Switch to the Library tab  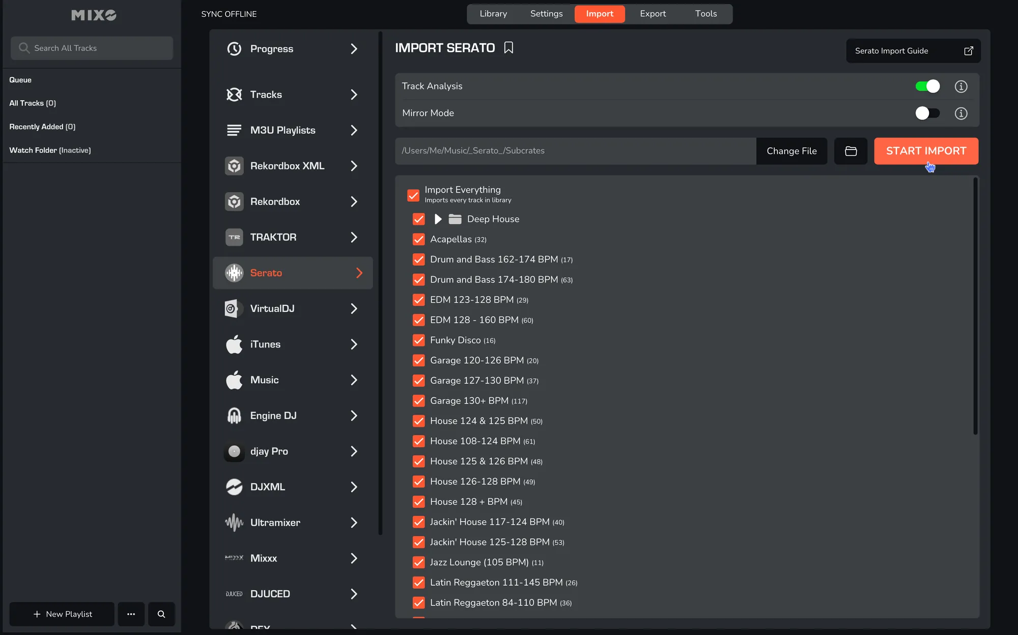(x=493, y=14)
